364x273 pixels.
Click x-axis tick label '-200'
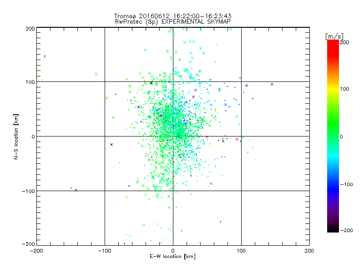coord(36,251)
